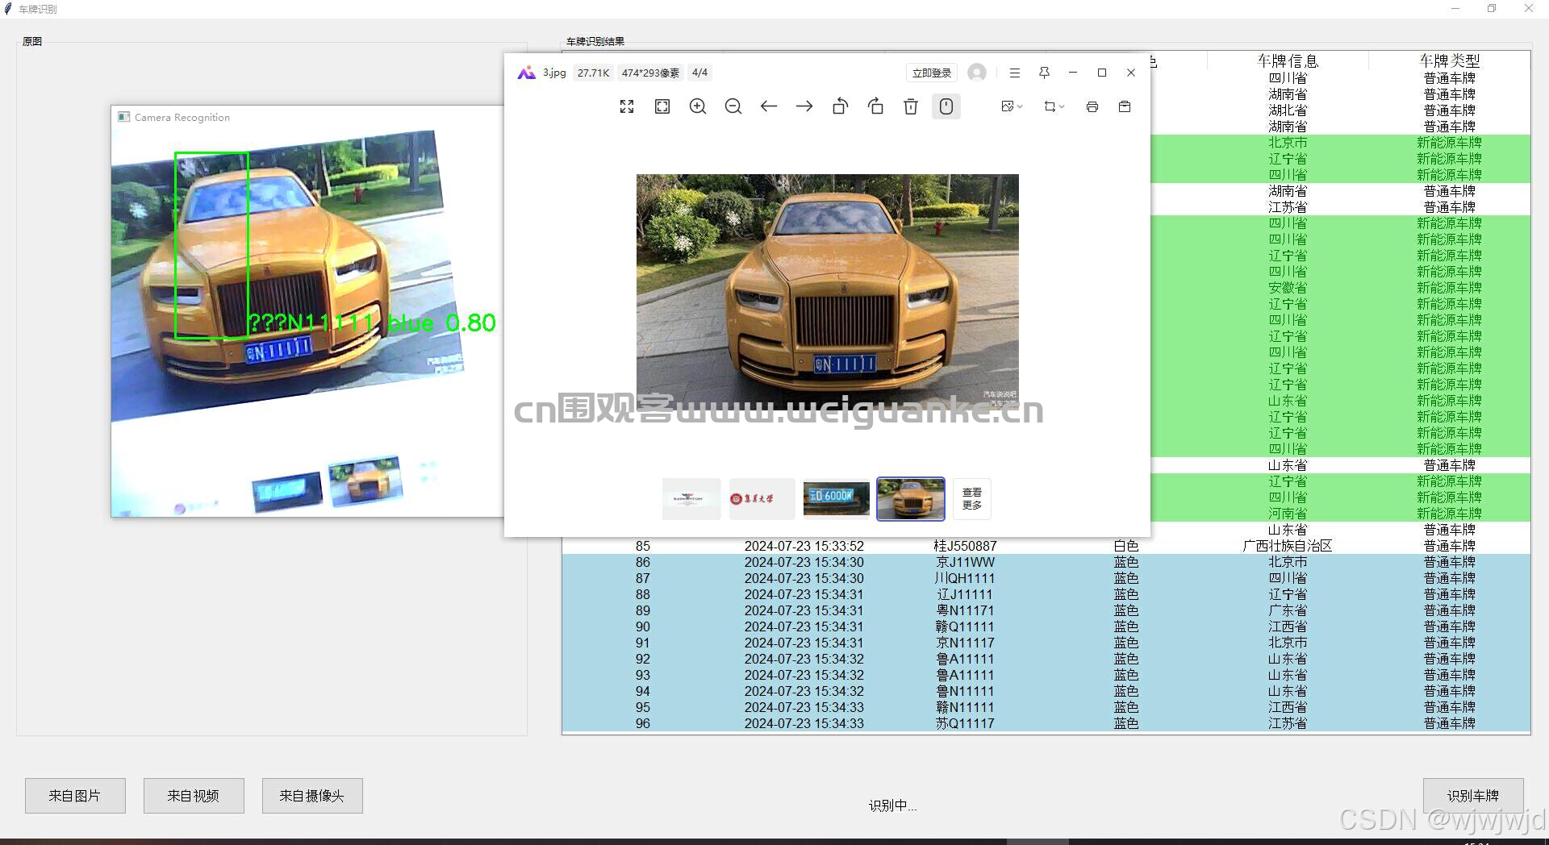The width and height of the screenshot is (1549, 845).
Task: Select the yellow car thumbnail
Action: tap(911, 498)
